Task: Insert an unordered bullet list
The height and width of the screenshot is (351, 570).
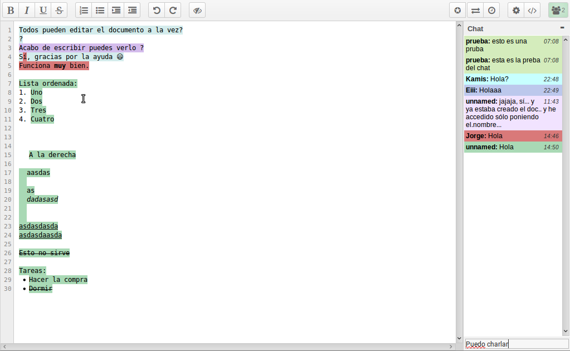Action: pos(100,10)
